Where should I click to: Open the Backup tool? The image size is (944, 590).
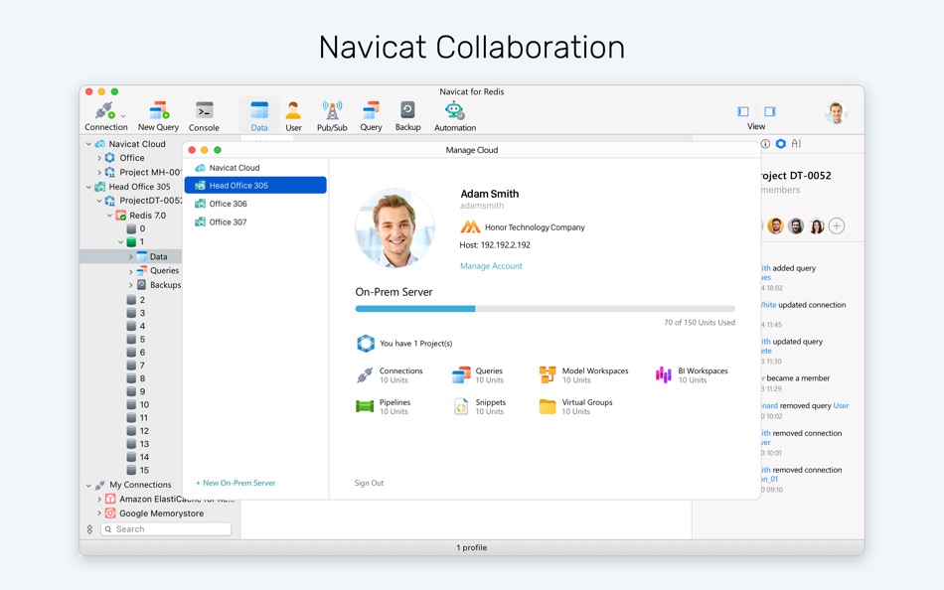point(407,116)
